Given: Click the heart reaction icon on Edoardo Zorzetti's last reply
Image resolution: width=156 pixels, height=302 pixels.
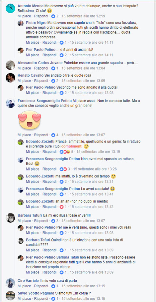Looking at the screenshot, I should click(x=61, y=207).
